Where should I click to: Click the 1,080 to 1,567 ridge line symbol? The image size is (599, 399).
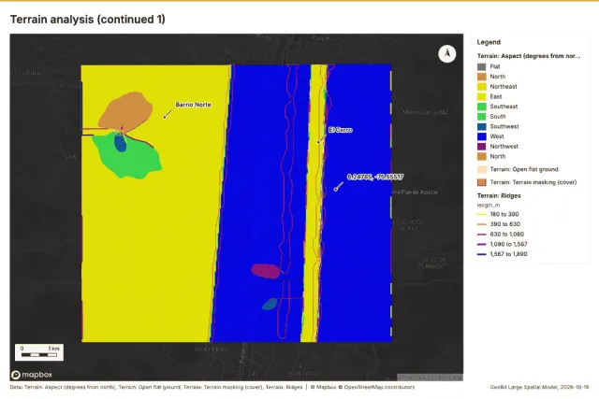click(482, 244)
